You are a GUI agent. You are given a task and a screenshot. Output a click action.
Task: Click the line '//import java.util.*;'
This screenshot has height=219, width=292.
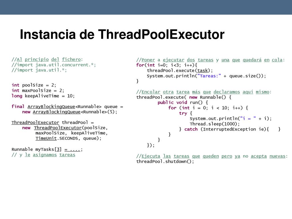(x=39, y=70)
